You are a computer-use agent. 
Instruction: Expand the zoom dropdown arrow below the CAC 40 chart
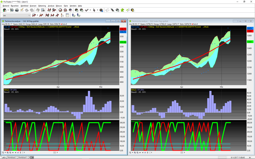(x=5, y=153)
